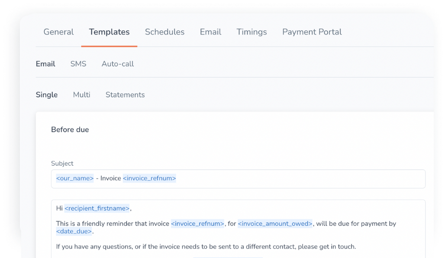Switch to the Email settings tab
This screenshot has width=445, height=258.
click(210, 31)
